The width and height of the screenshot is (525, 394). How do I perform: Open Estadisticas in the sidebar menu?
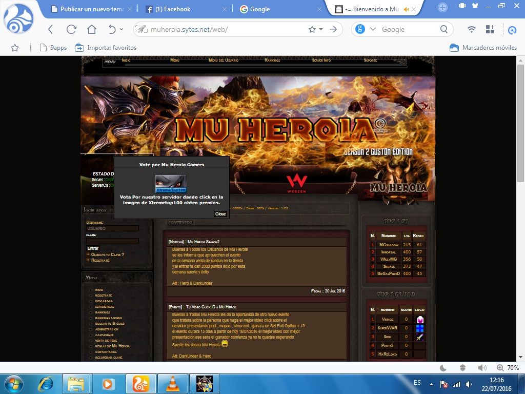point(105,307)
